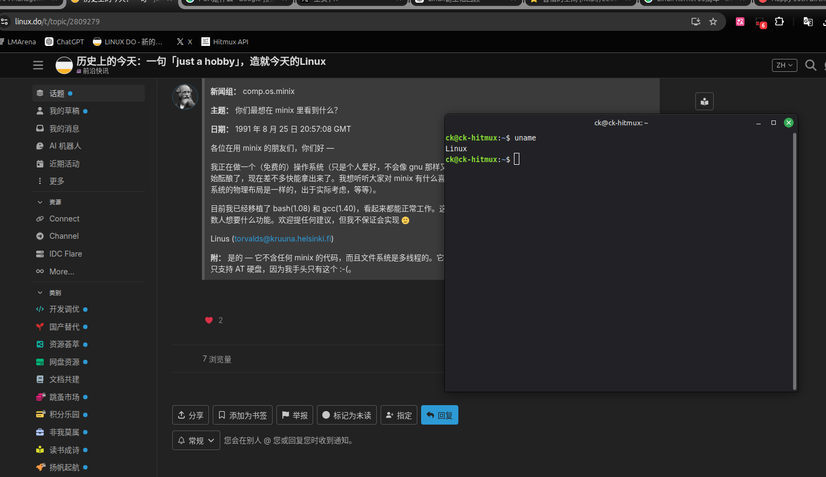Click the LINUX DO site logo
Viewport: 826px width, 477px height.
pos(64,65)
